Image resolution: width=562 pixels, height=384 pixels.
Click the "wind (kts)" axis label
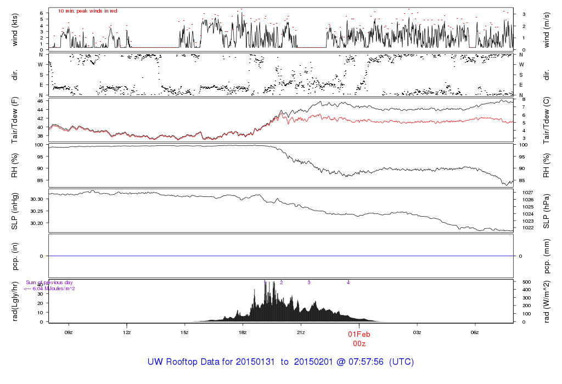coord(15,30)
